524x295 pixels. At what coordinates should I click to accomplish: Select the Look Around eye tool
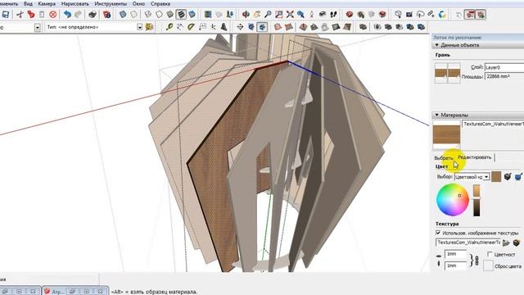(323, 15)
